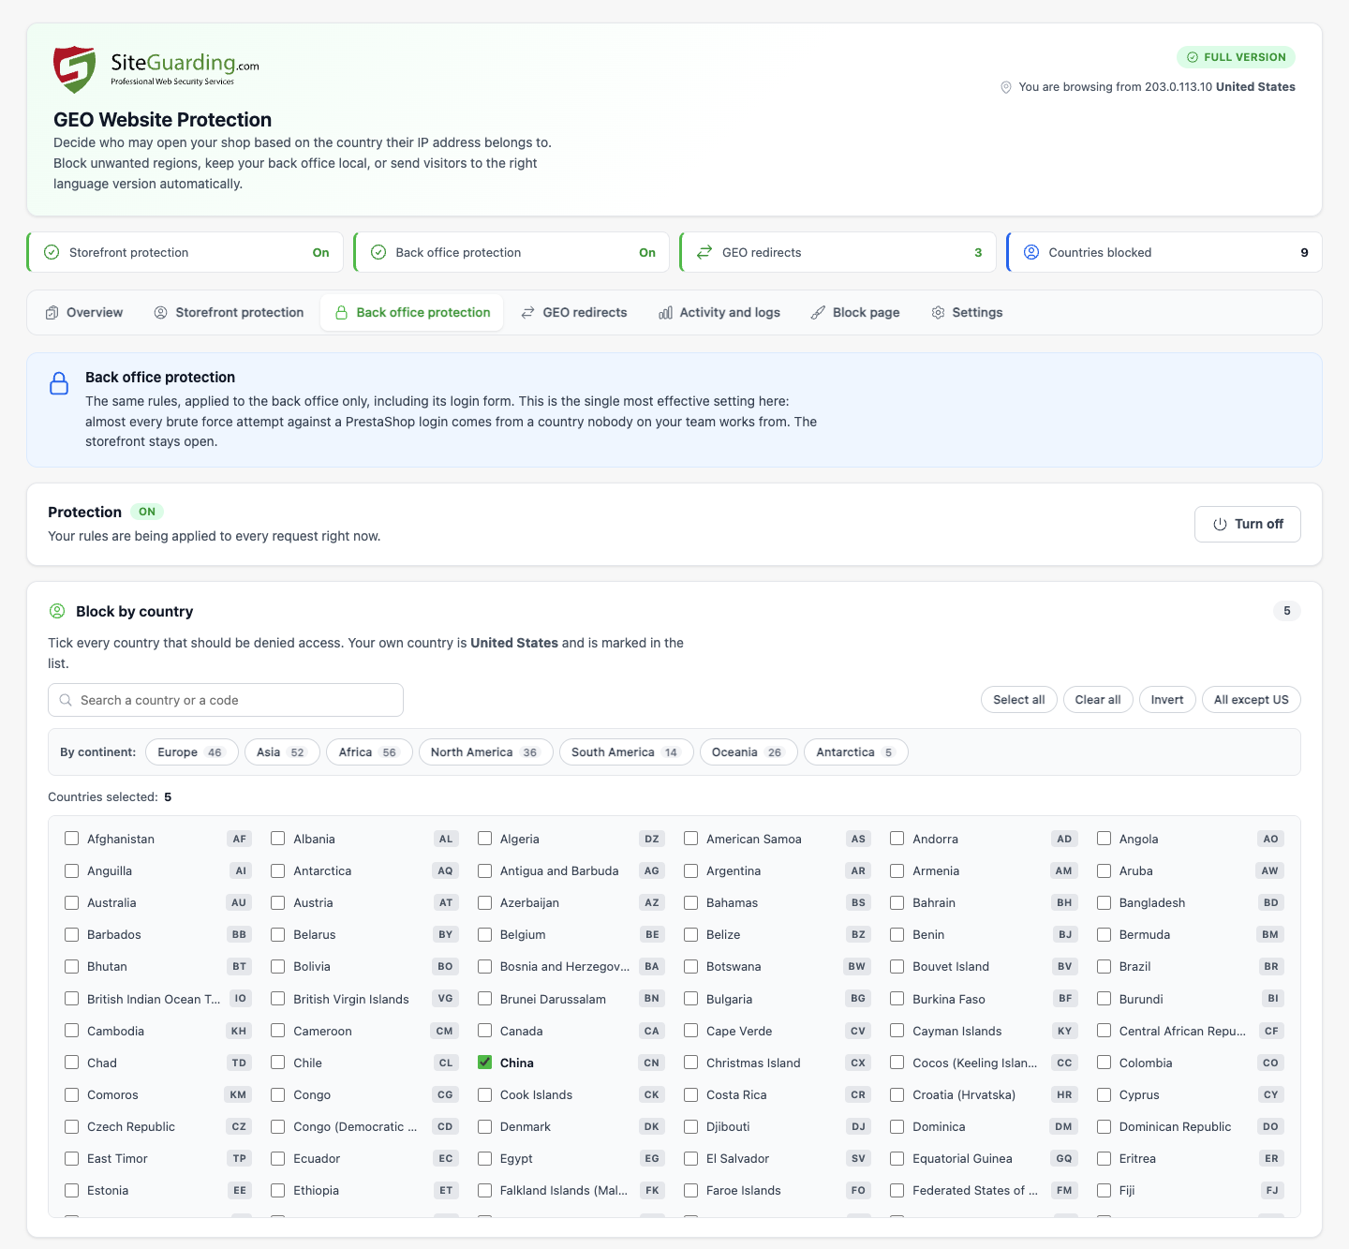Tick the Afghanistan checkbox
This screenshot has width=1349, height=1249.
point(71,839)
